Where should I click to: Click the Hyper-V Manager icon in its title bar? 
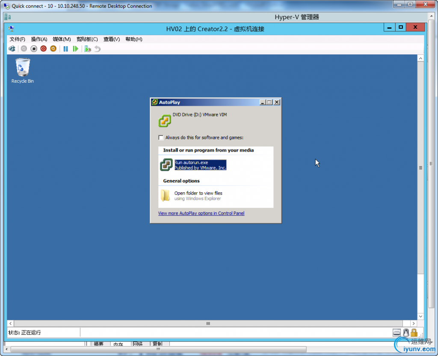click(x=8, y=17)
